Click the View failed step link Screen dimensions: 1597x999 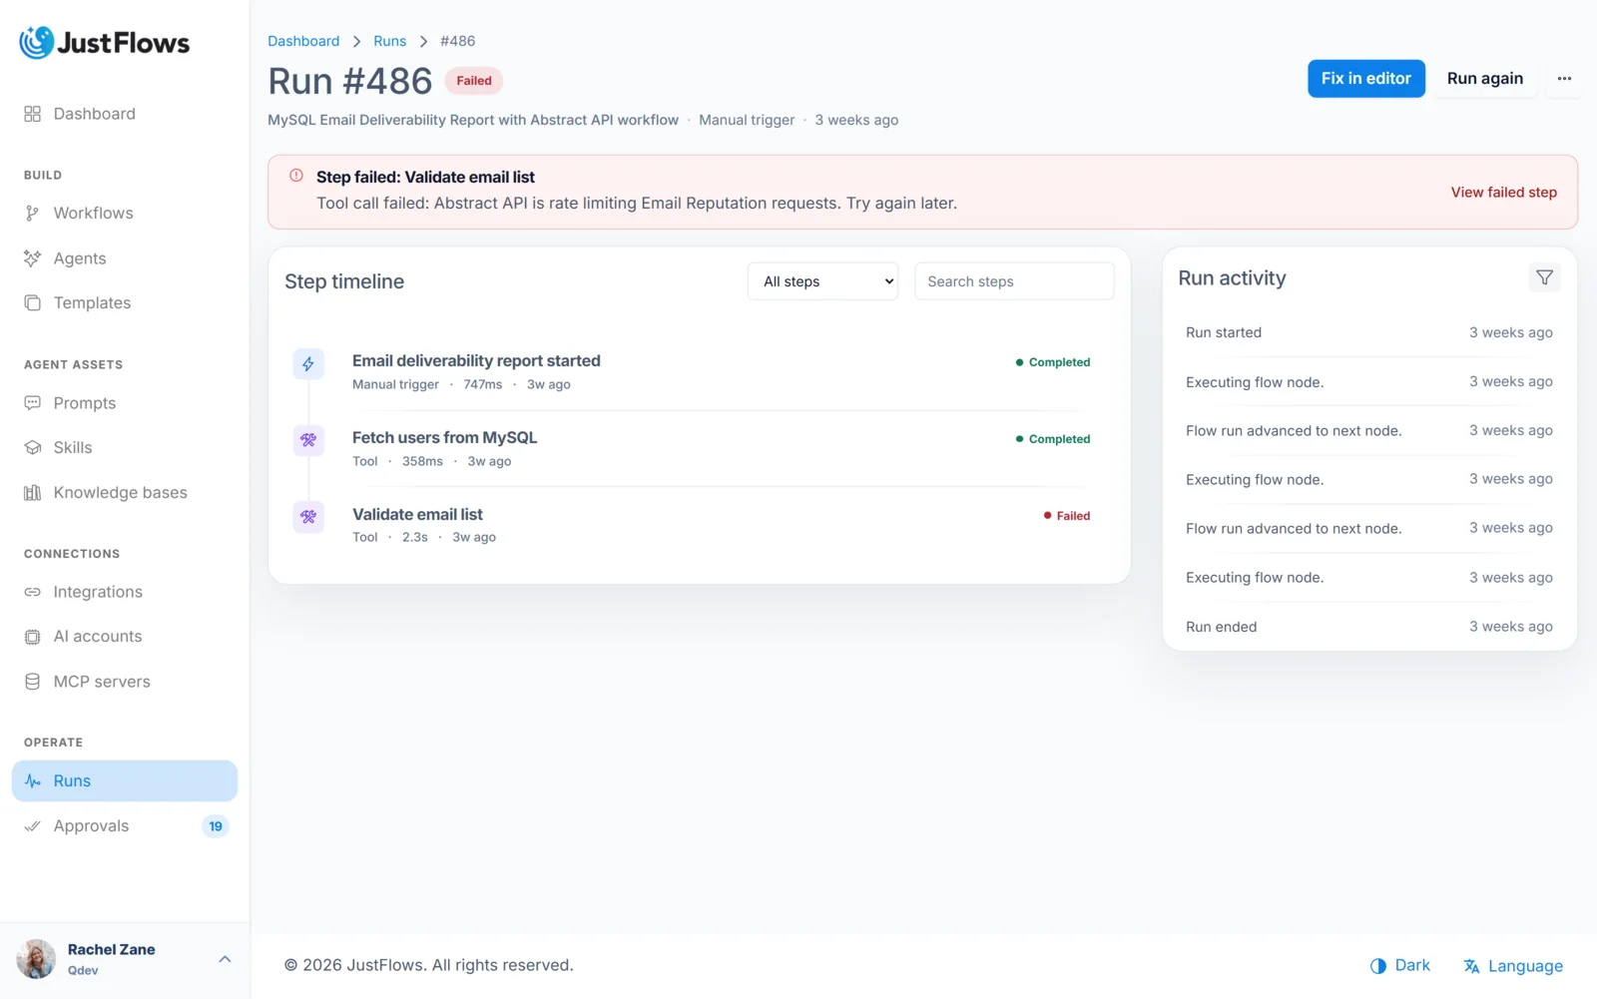pos(1503,193)
